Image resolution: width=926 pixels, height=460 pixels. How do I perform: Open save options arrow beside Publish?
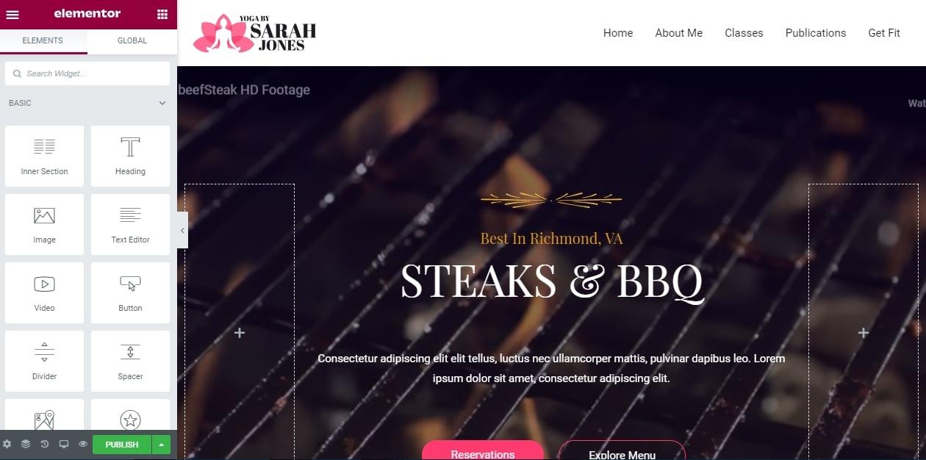[161, 445]
